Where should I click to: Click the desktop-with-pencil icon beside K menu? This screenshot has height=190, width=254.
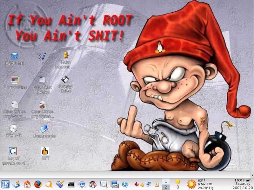click(x=16, y=184)
